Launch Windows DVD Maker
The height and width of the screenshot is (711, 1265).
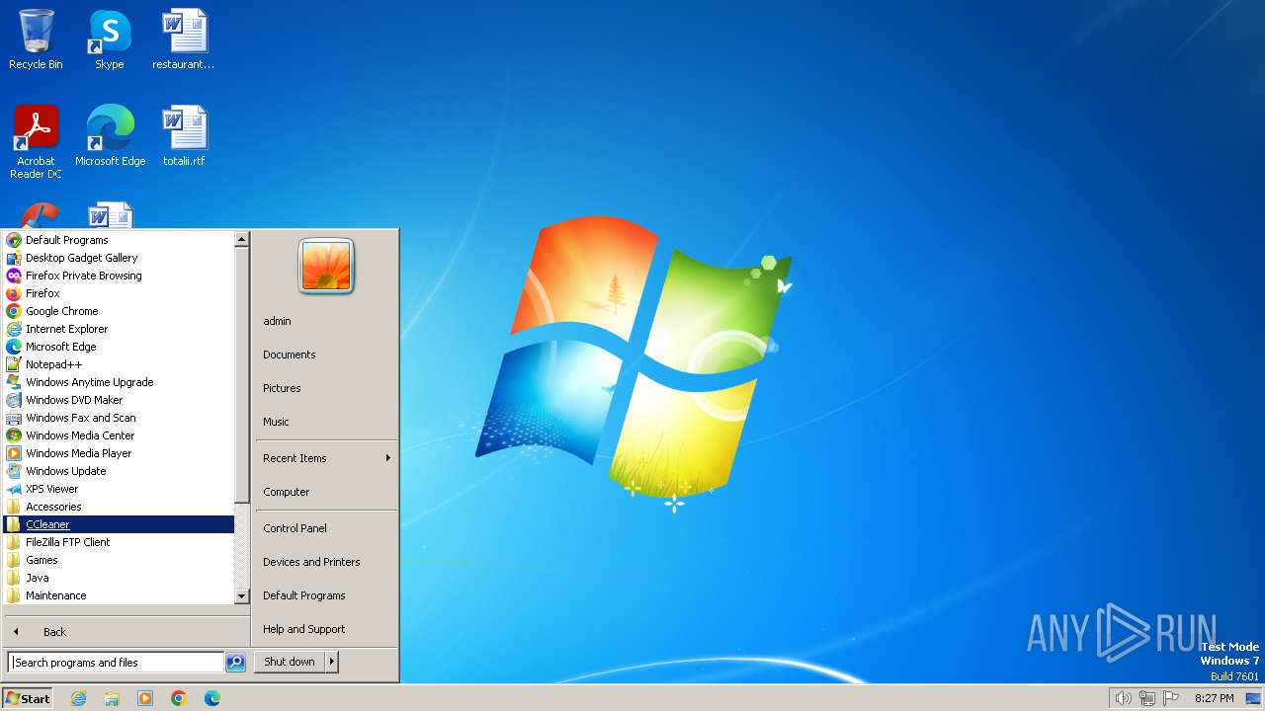(119, 400)
